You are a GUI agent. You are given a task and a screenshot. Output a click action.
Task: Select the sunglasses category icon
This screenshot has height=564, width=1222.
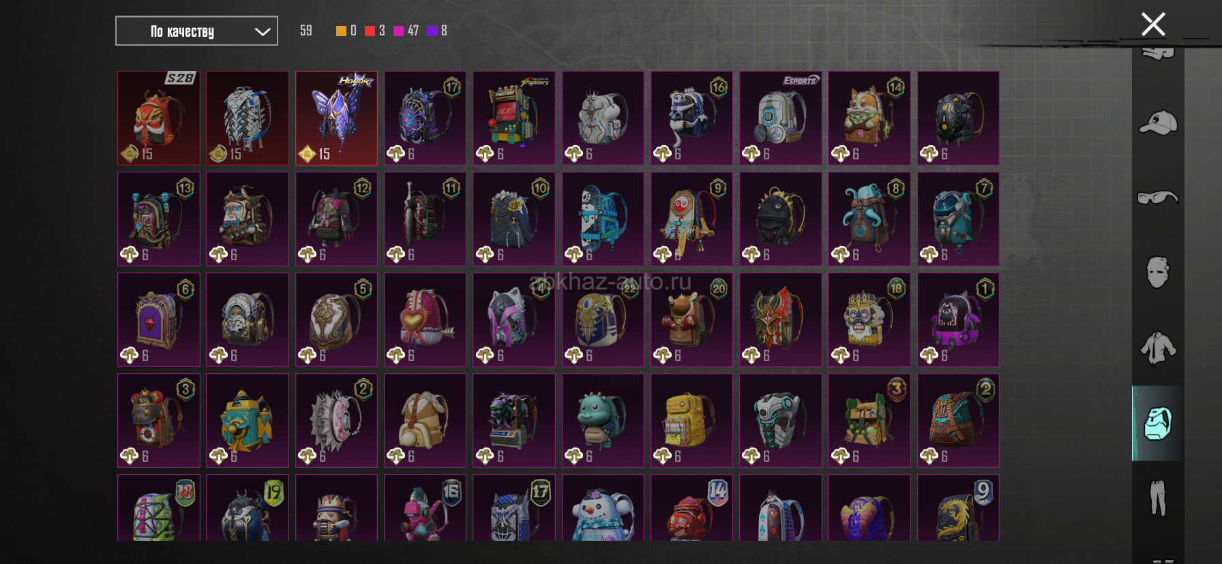1158,198
